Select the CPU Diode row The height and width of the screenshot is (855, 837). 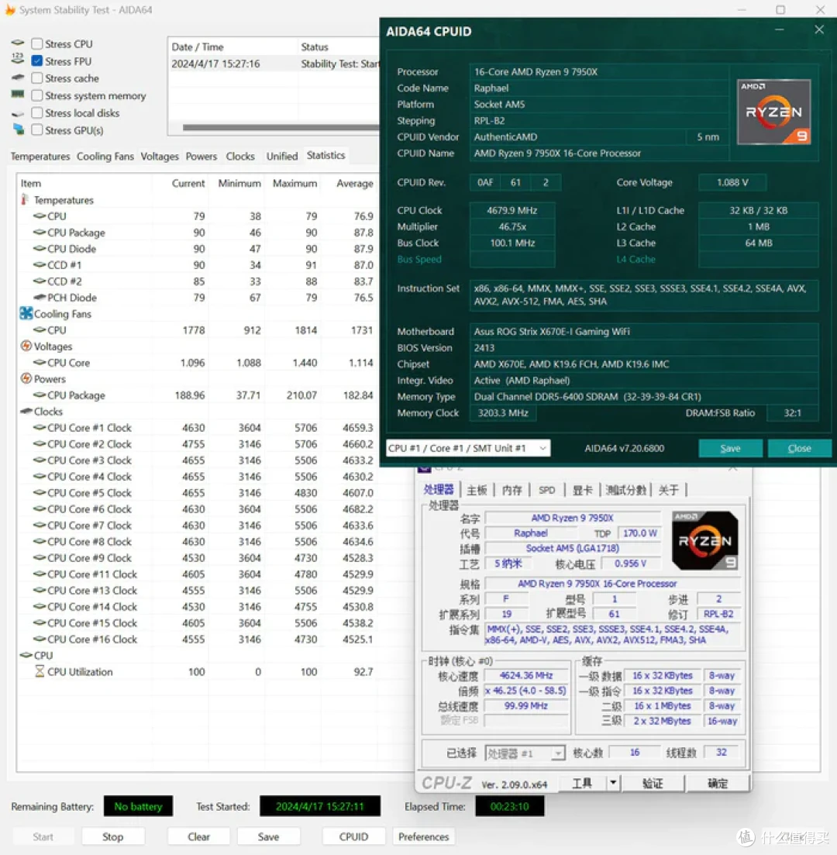coord(197,249)
